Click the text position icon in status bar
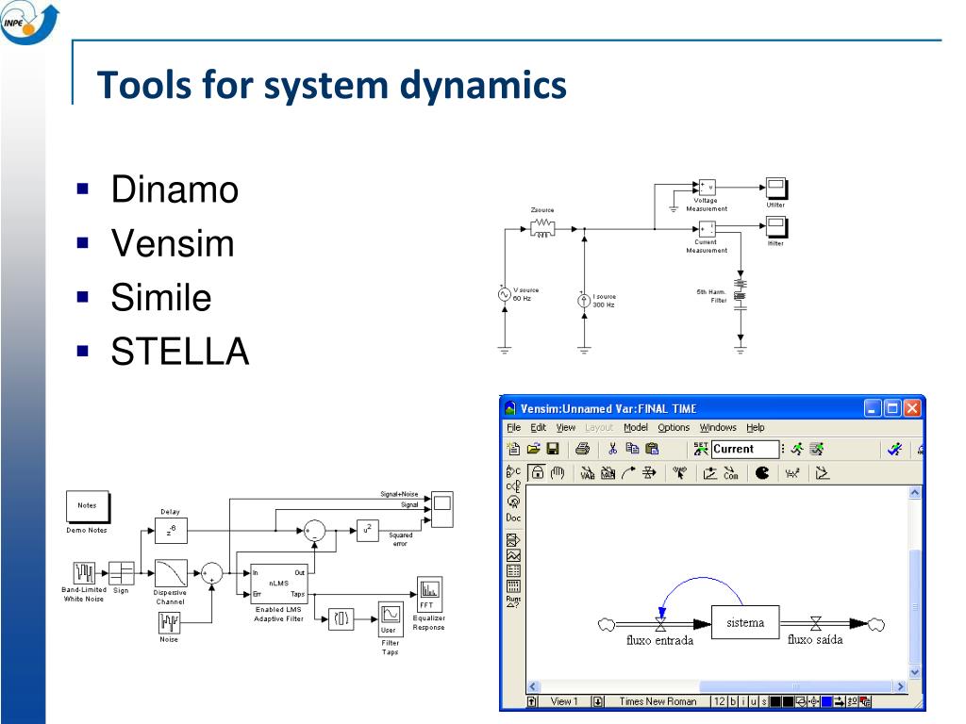Screen dimensions: 966x724 point(814,701)
